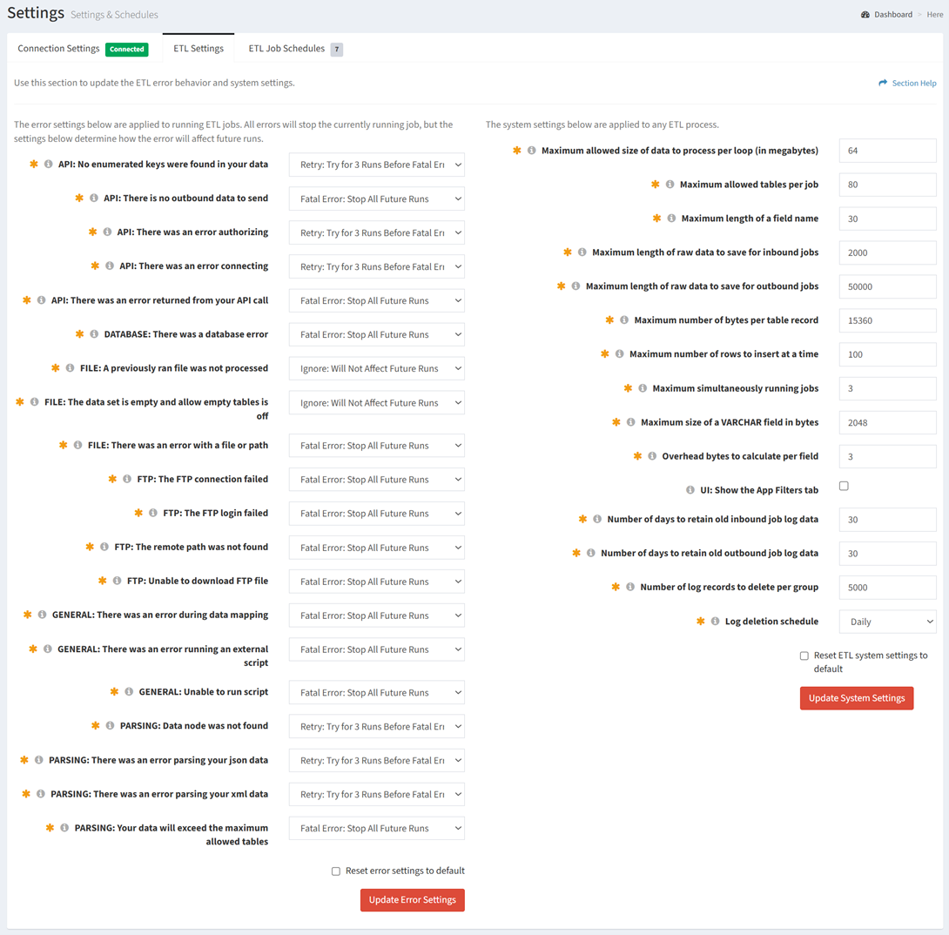
Task: Click the Update Error Settings button
Action: 412,900
